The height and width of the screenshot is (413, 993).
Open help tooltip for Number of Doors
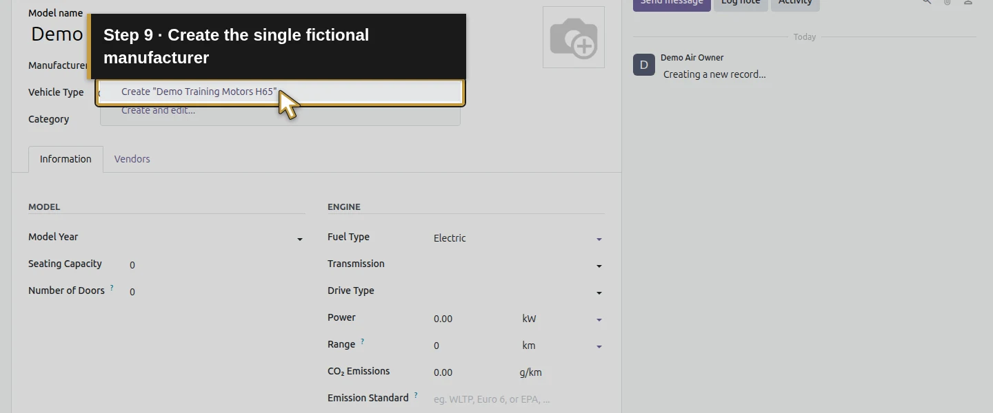(112, 288)
